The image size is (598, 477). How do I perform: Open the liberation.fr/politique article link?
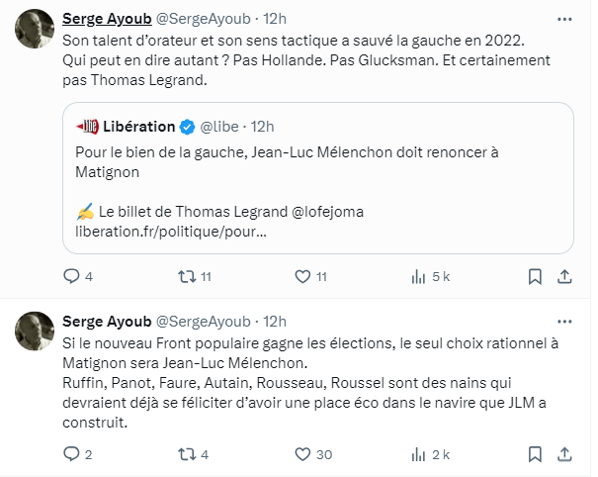170,231
